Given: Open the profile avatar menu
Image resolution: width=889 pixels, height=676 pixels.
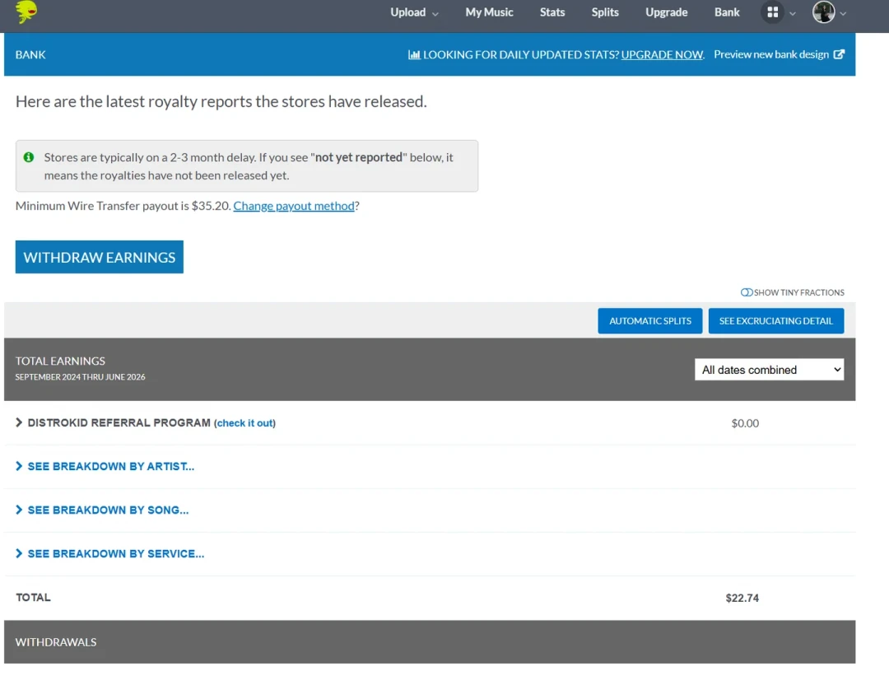Looking at the screenshot, I should pos(823,12).
